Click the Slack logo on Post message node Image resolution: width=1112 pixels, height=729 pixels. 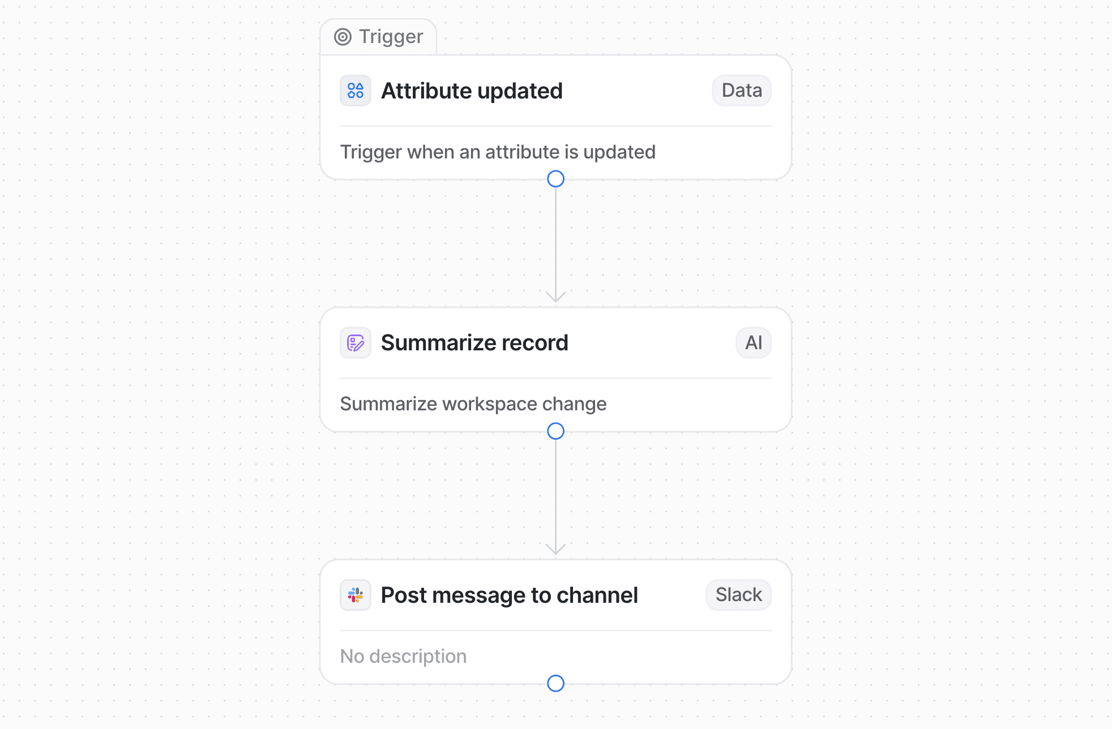tap(355, 595)
